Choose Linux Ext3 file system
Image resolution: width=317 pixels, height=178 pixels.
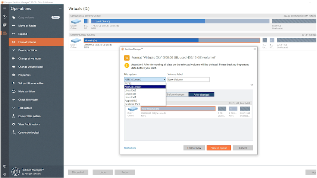coord(145,94)
